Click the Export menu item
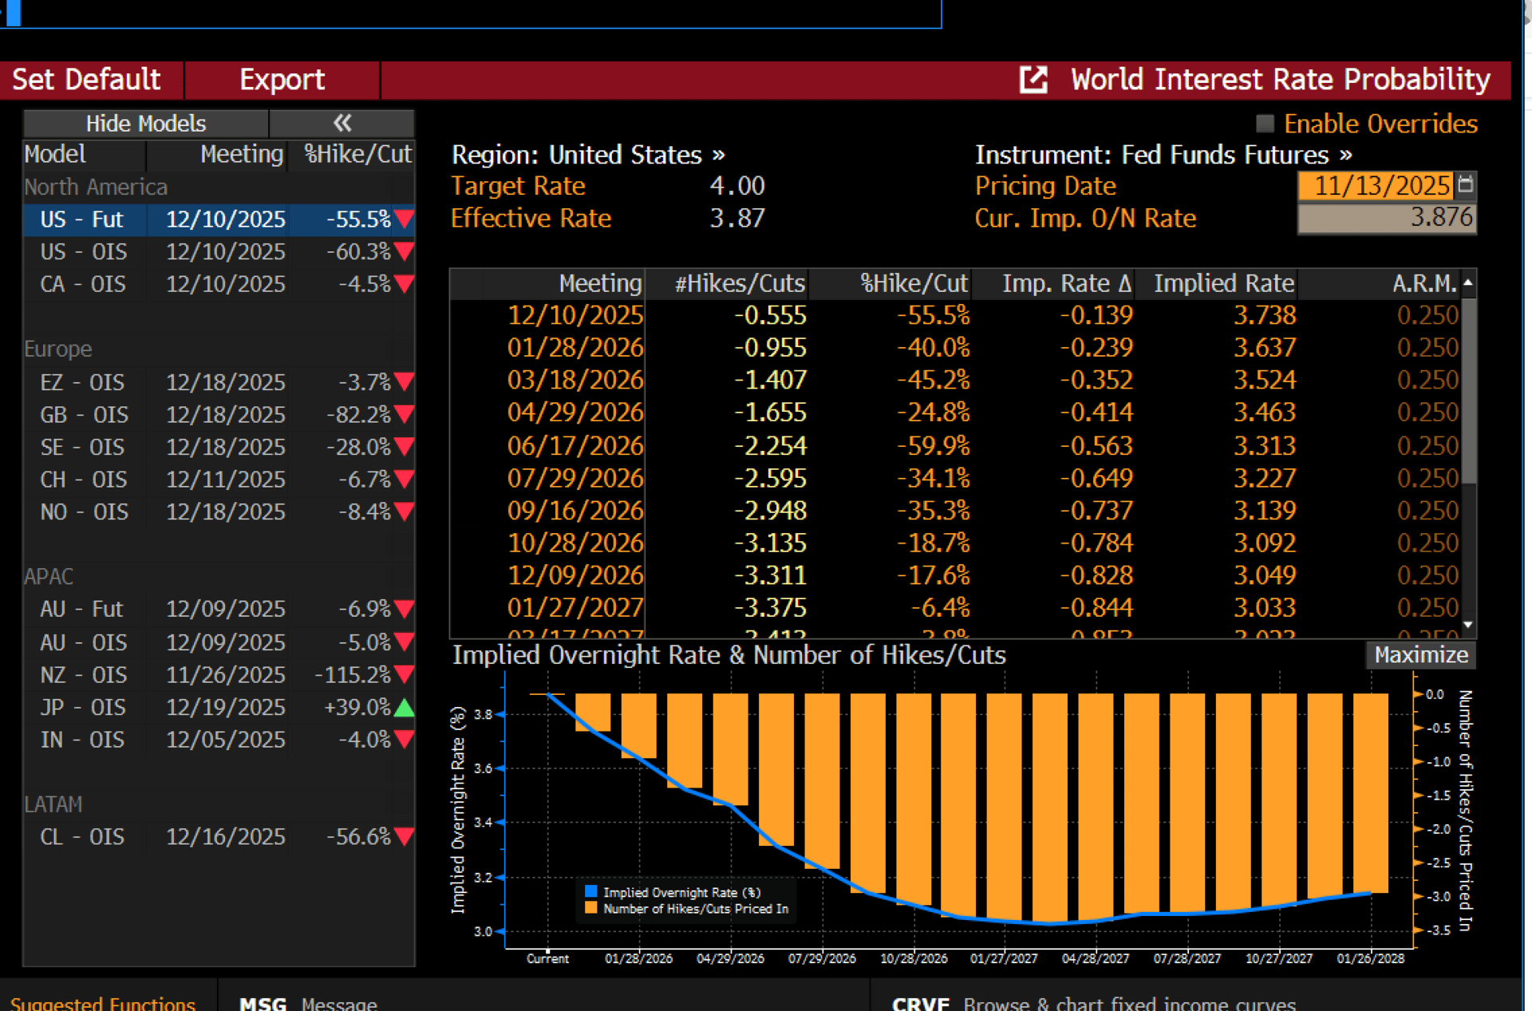This screenshot has height=1011, width=1532. click(x=282, y=80)
